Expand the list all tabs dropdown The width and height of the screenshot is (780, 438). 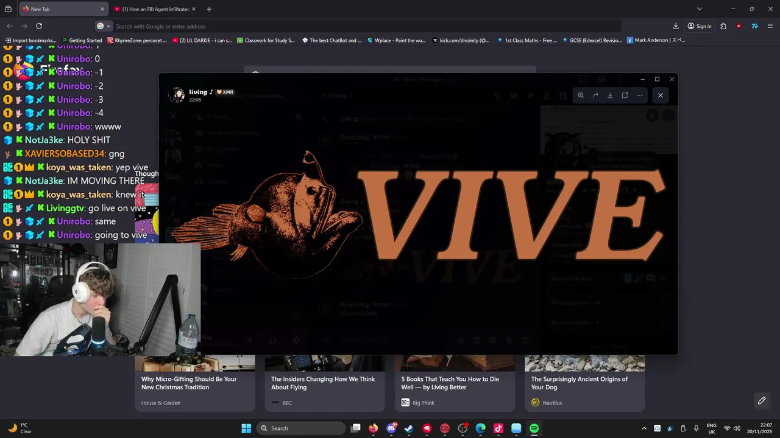pyautogui.click(x=700, y=9)
